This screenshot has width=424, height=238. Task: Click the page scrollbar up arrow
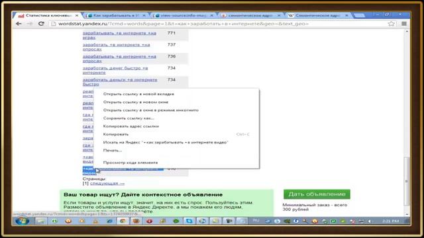(x=406, y=32)
